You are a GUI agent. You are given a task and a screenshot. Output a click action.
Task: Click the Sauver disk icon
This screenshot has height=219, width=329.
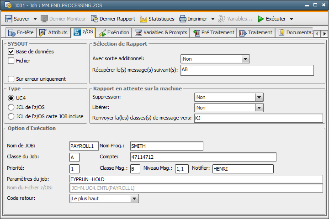click(9, 19)
